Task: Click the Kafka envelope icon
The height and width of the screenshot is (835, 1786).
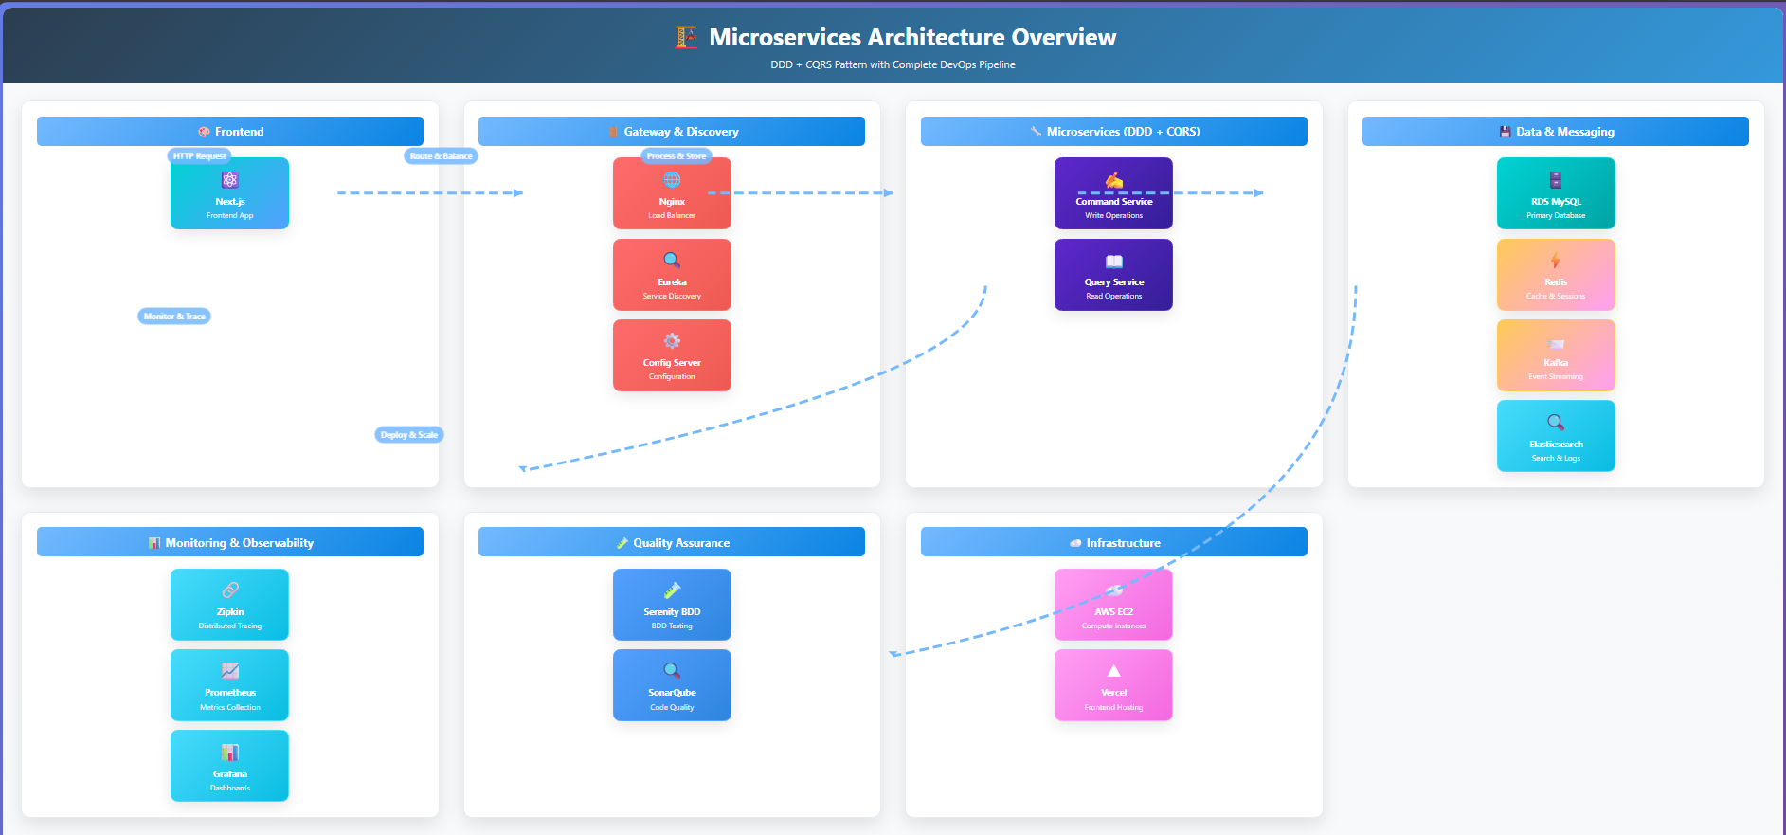Action: coord(1556,344)
